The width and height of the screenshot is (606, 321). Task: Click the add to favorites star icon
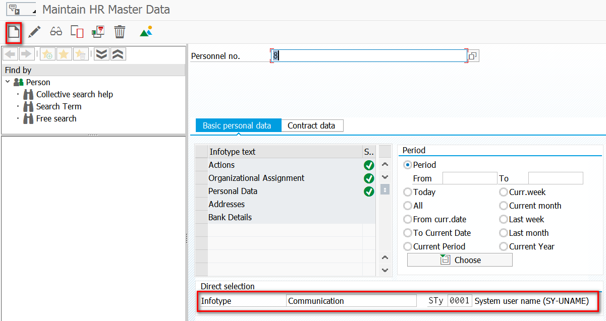47,54
